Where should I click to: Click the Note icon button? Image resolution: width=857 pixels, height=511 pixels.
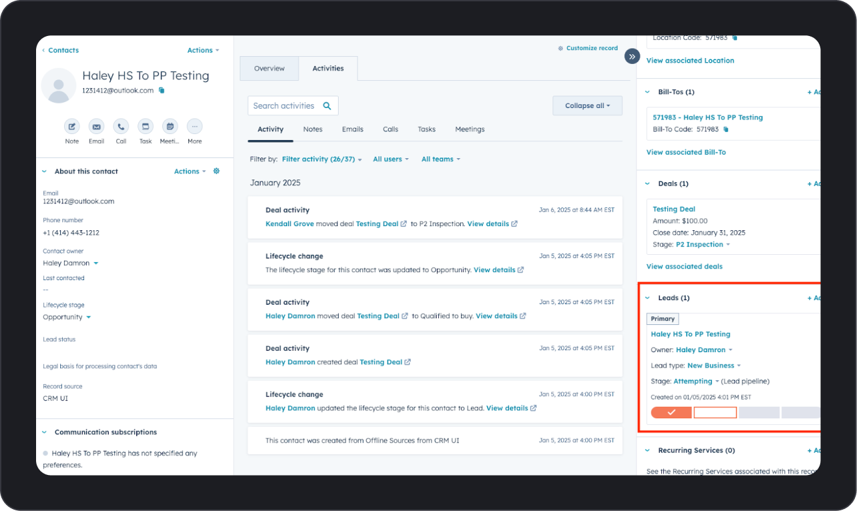tap(72, 126)
